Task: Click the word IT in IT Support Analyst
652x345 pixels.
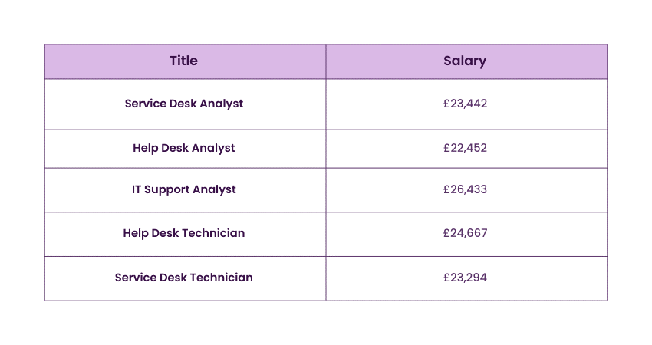Action: pyautogui.click(x=137, y=189)
